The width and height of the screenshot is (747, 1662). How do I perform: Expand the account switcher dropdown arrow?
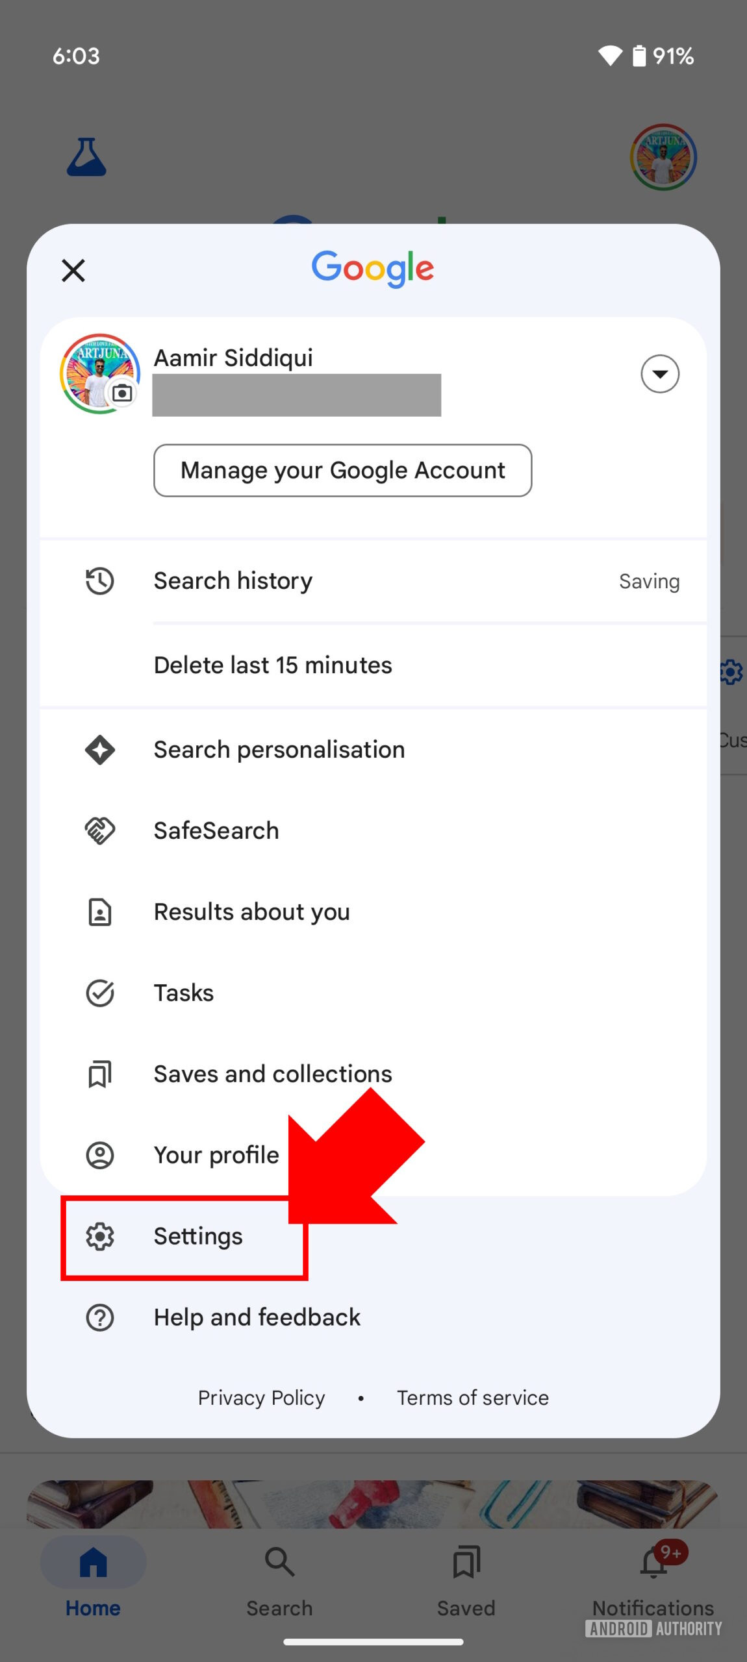pos(659,374)
